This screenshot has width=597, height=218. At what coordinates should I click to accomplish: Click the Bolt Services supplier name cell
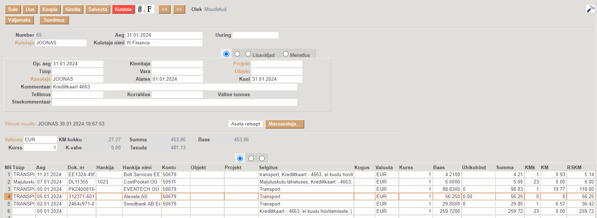coord(142,175)
